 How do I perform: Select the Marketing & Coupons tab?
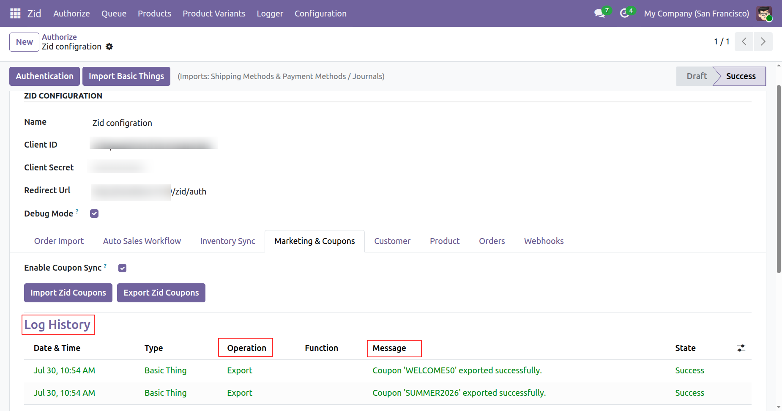[x=314, y=241]
